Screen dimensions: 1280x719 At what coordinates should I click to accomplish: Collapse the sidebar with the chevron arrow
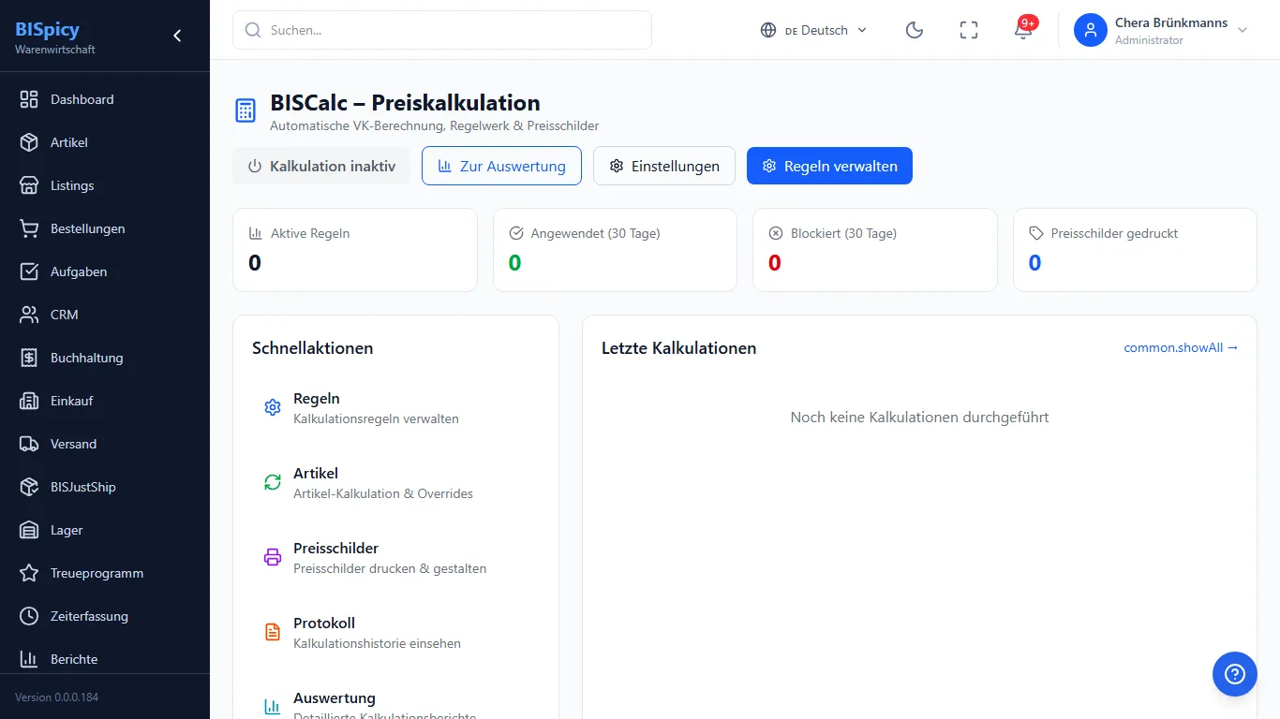177,36
